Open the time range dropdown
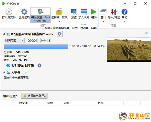 click(14, 40)
